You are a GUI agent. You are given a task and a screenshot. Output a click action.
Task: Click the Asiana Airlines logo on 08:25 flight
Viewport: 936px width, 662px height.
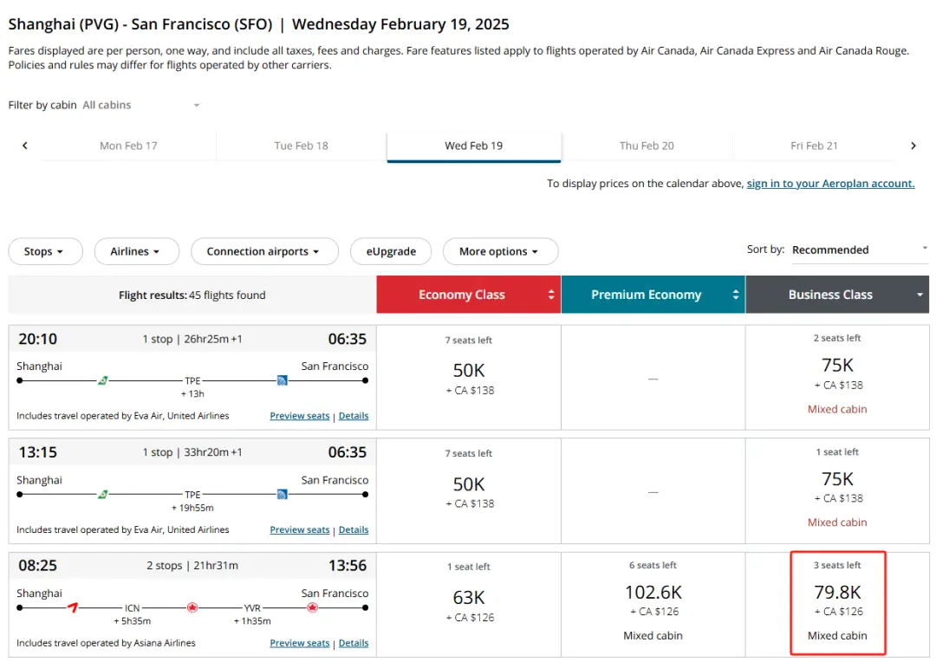(73, 607)
